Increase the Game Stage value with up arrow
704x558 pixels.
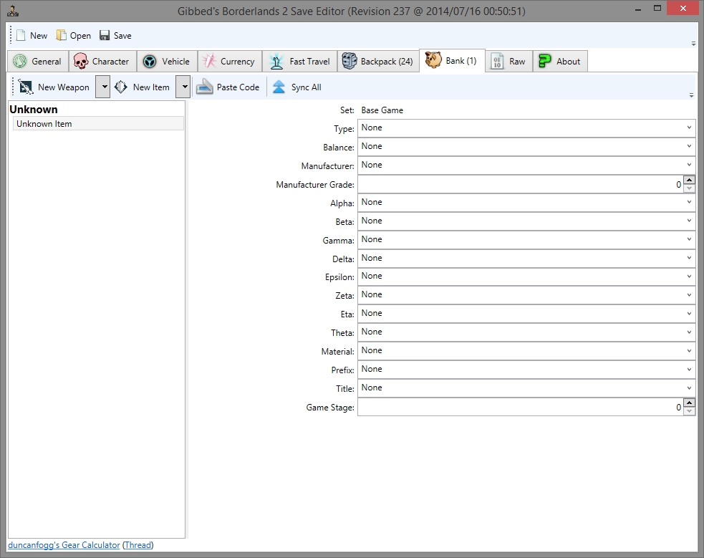[x=689, y=403]
